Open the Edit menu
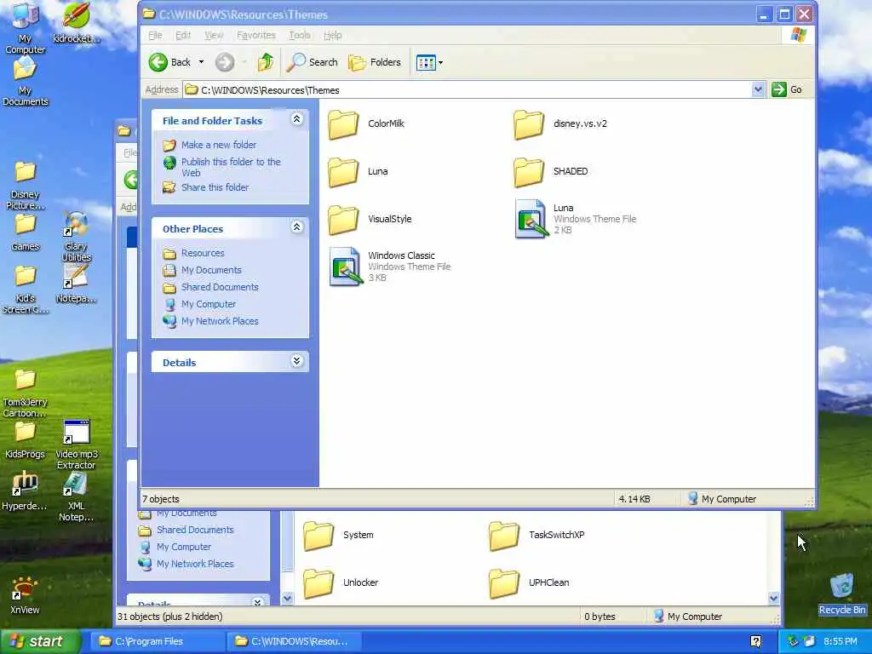The image size is (872, 654). click(x=183, y=35)
